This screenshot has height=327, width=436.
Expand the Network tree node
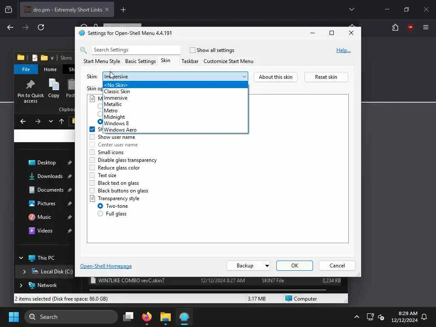21,285
